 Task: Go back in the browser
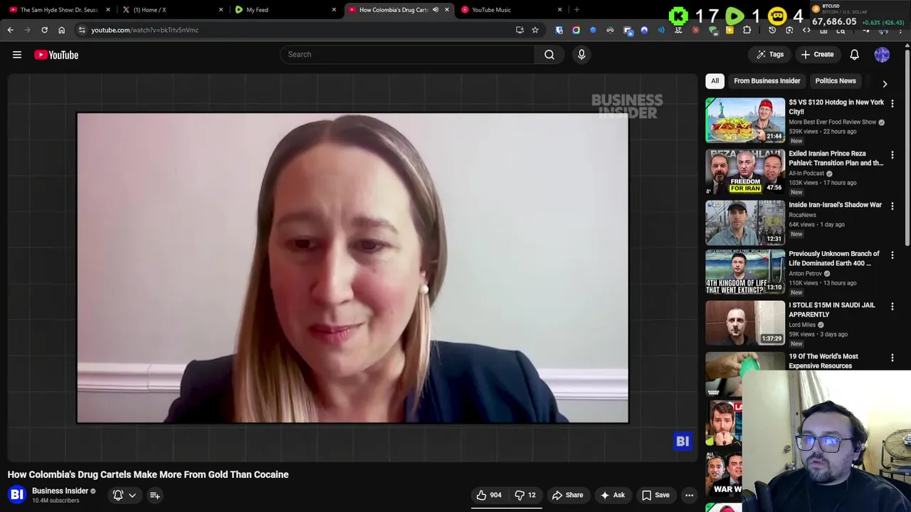click(x=10, y=30)
